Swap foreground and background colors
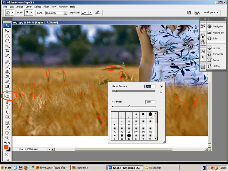 9,143
